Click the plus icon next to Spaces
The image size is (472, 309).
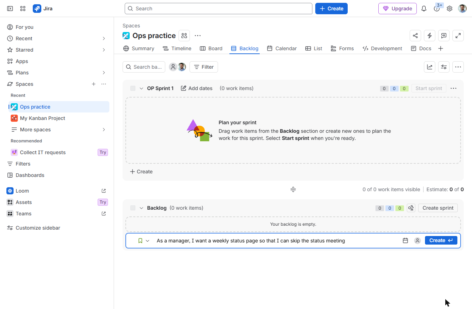(x=94, y=84)
